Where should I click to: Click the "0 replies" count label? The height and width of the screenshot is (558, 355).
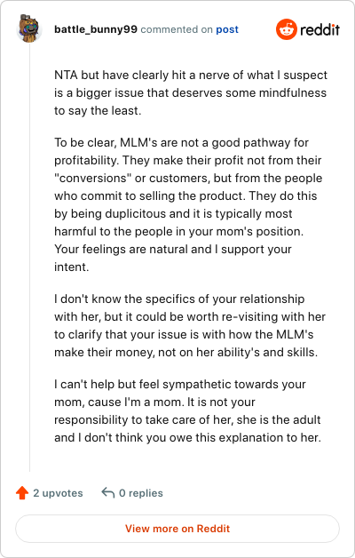coord(141,493)
